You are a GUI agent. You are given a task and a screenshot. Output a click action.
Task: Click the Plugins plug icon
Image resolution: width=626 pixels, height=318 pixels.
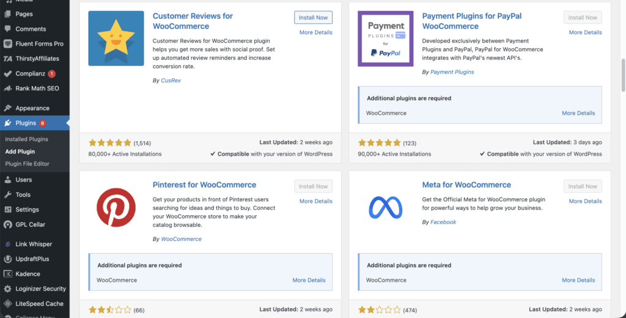pyautogui.click(x=7, y=123)
